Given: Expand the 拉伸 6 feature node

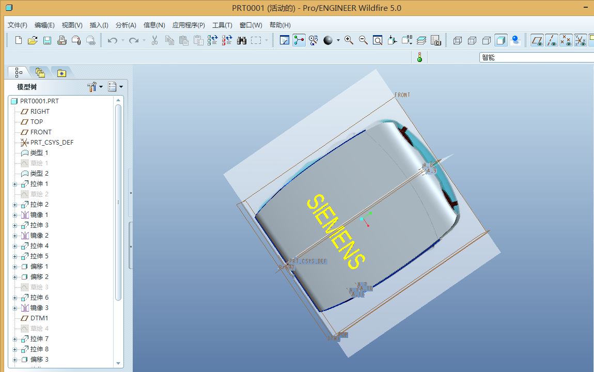Looking at the screenshot, I should point(15,298).
